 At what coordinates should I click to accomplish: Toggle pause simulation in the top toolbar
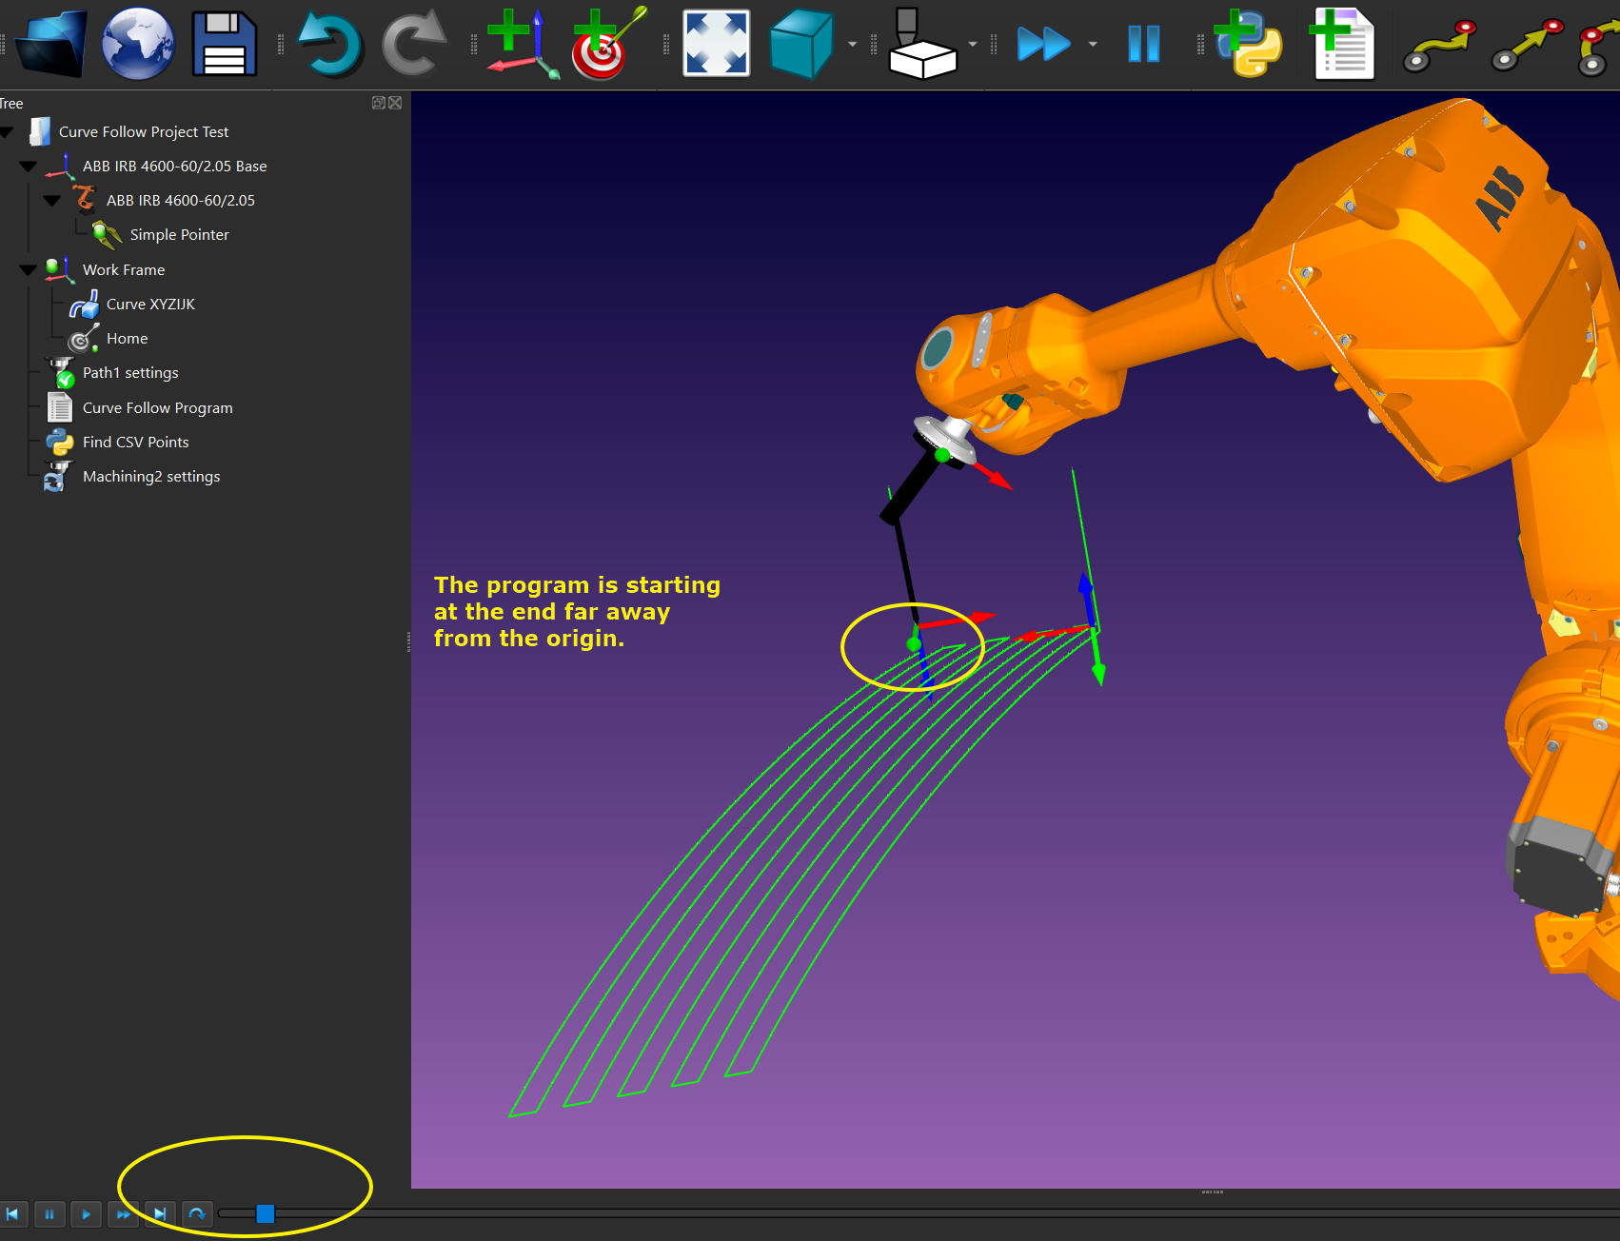click(1143, 44)
